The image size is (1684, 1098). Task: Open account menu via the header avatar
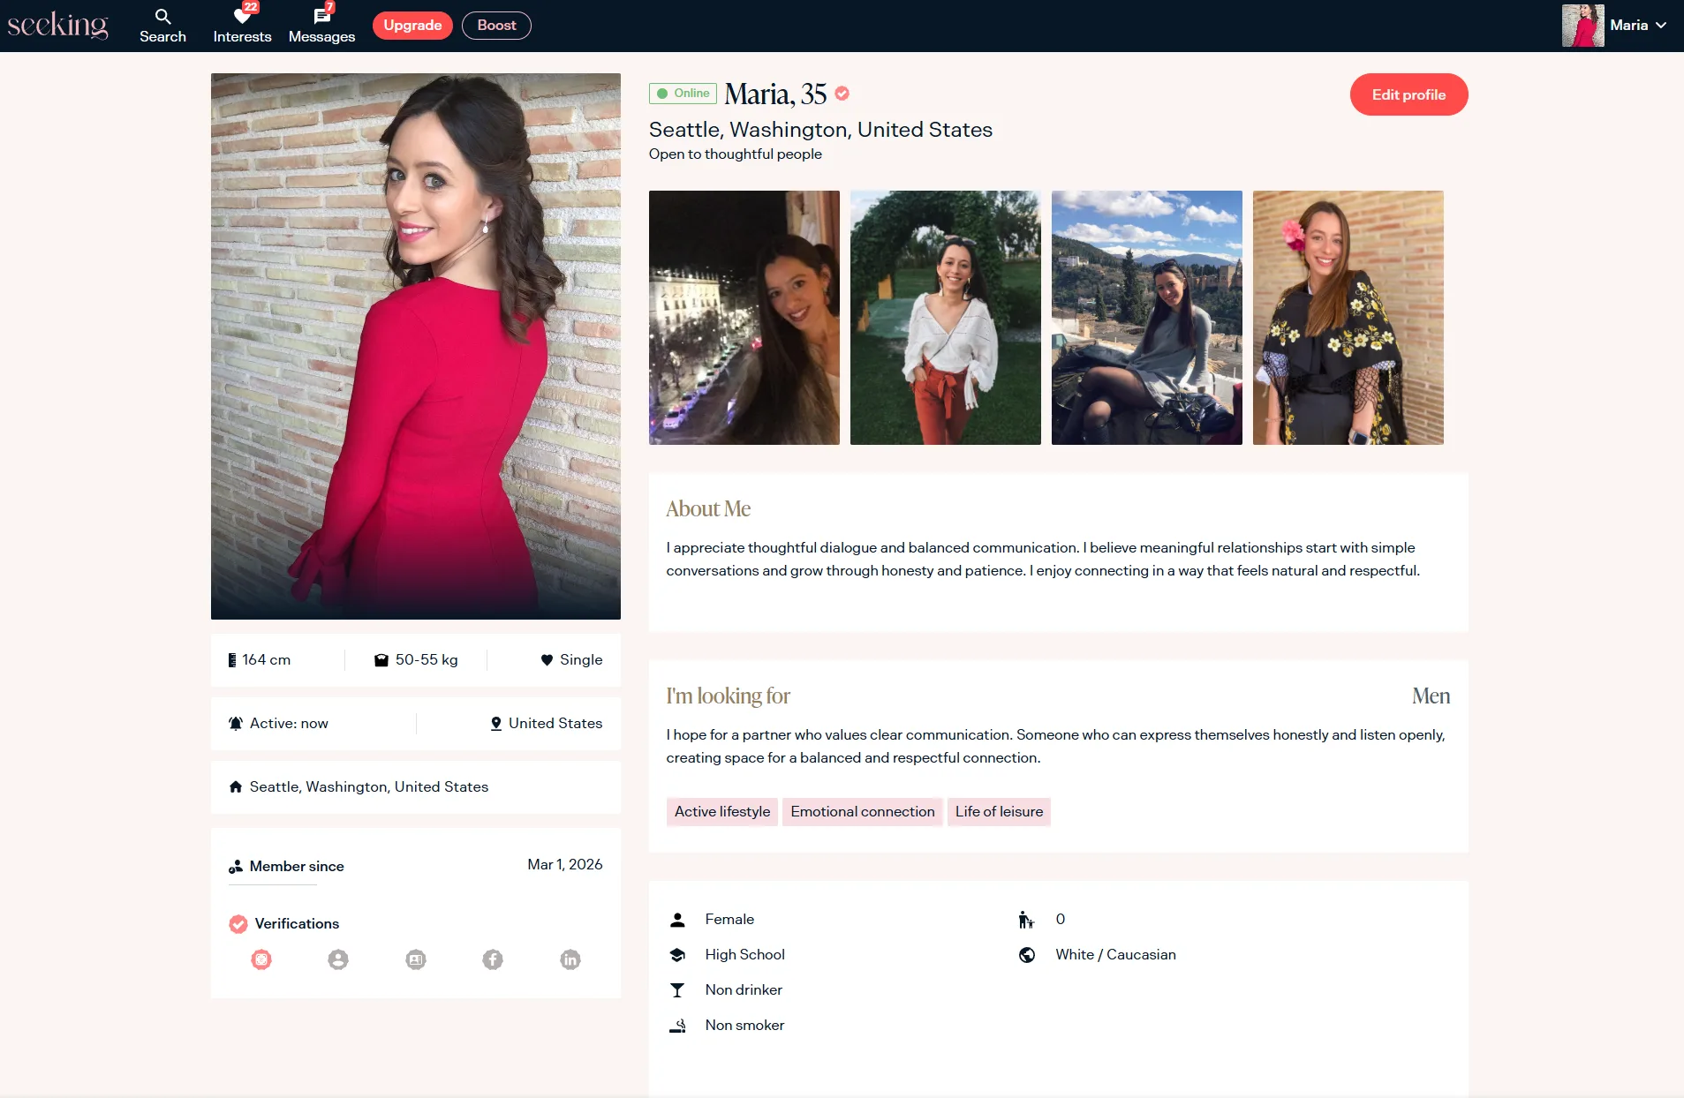coord(1582,26)
